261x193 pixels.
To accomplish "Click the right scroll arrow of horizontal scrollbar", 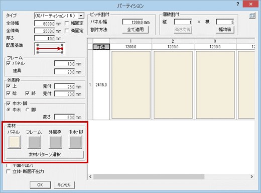I will (251, 176).
